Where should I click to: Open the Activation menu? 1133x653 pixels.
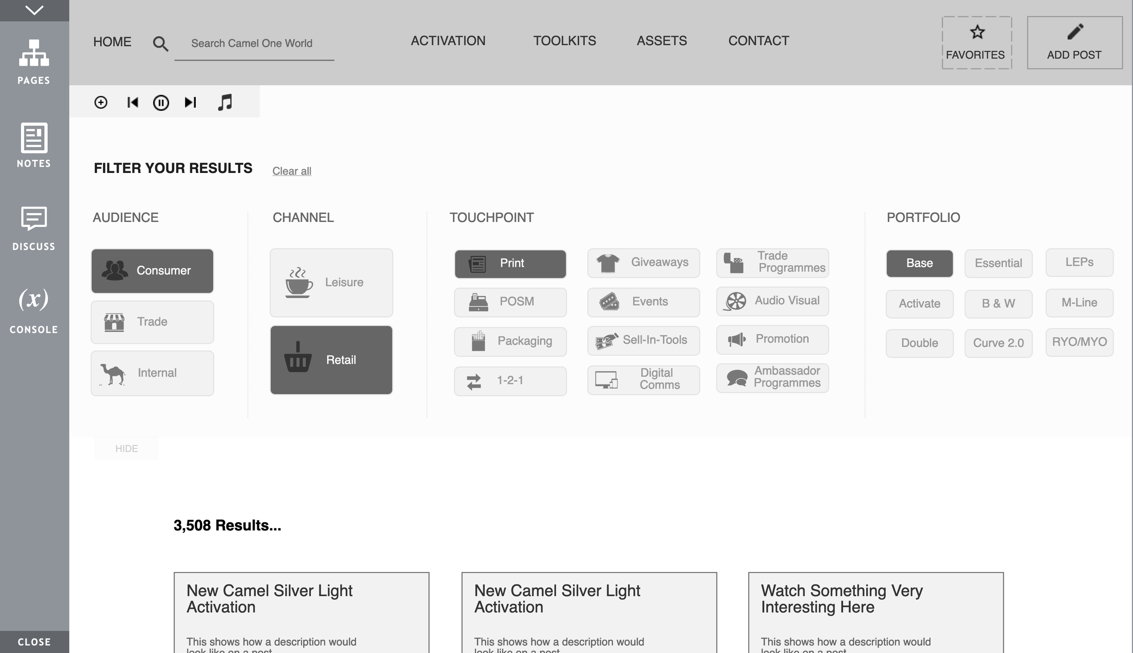coord(448,41)
